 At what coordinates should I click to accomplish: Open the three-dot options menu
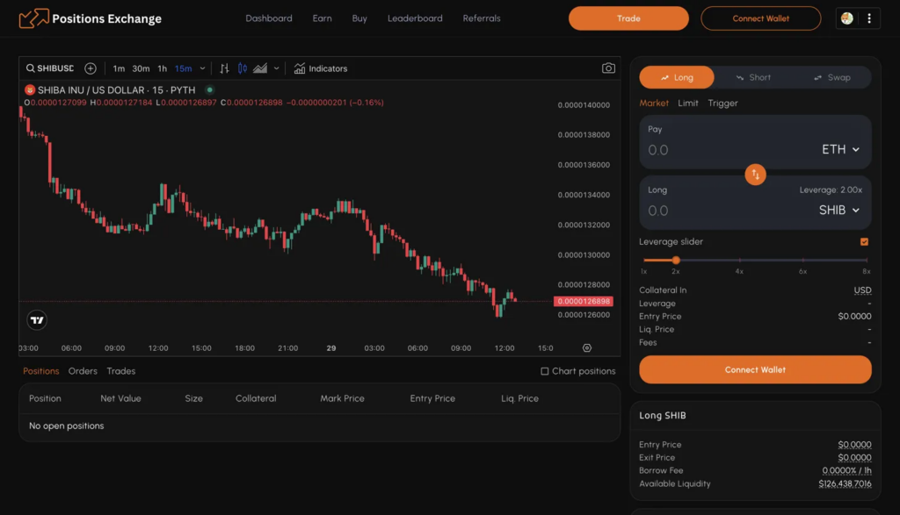click(x=869, y=18)
